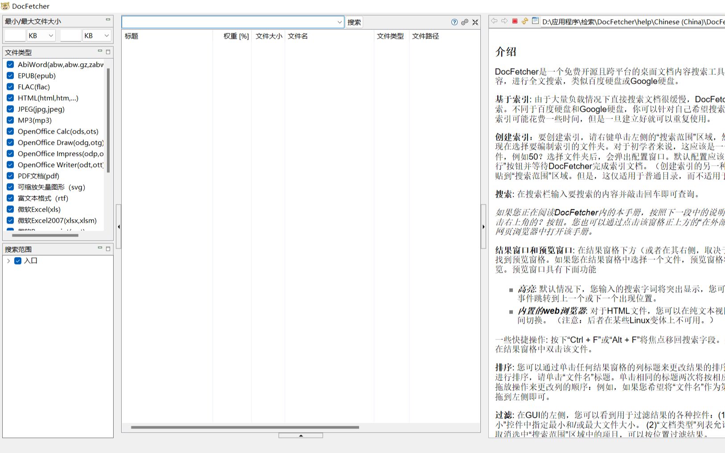Sort results by 权重 [%] column
The width and height of the screenshot is (725, 453).
(232, 36)
